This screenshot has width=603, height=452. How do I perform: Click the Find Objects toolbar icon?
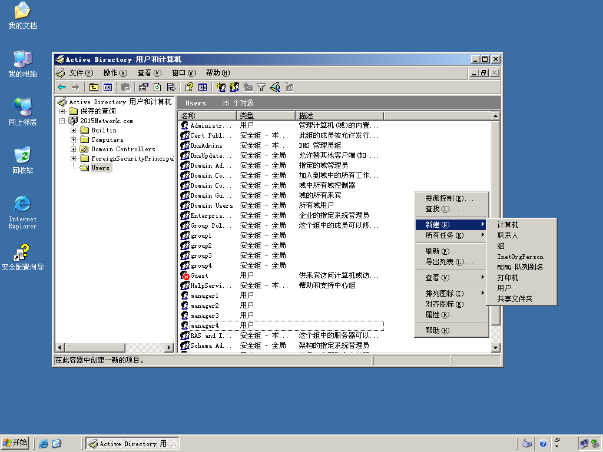pyautogui.click(x=275, y=87)
